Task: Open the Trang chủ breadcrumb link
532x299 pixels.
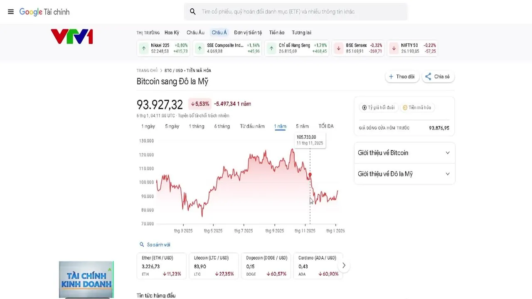Action: [x=147, y=71]
